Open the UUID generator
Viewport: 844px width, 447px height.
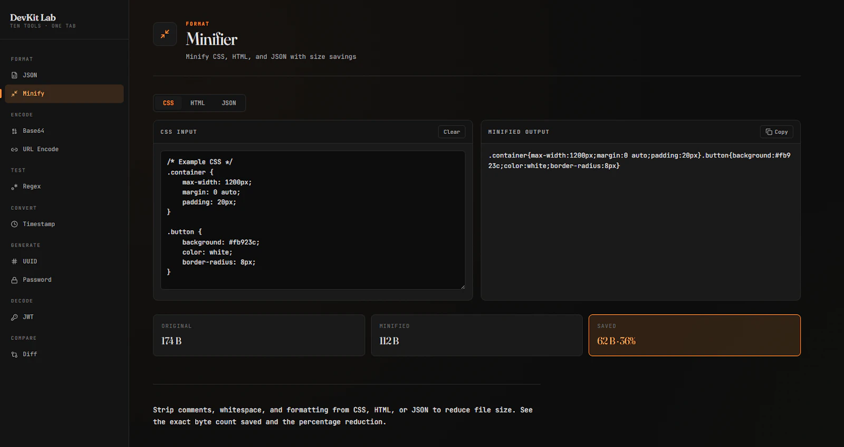(64, 261)
